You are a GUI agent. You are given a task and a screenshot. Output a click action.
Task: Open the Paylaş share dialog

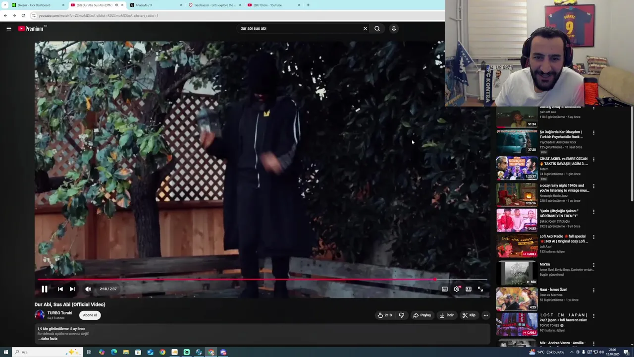[x=422, y=315]
